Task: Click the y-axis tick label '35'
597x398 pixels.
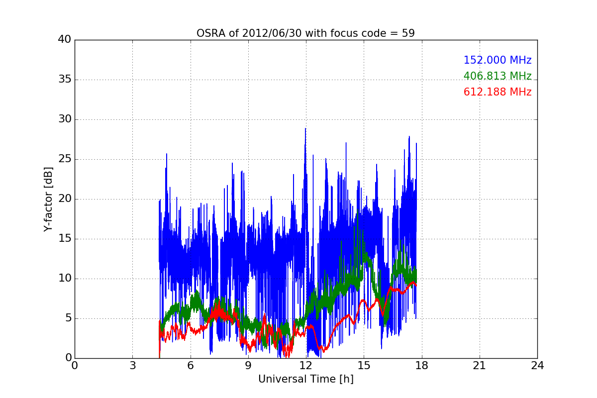Action: (x=65, y=80)
